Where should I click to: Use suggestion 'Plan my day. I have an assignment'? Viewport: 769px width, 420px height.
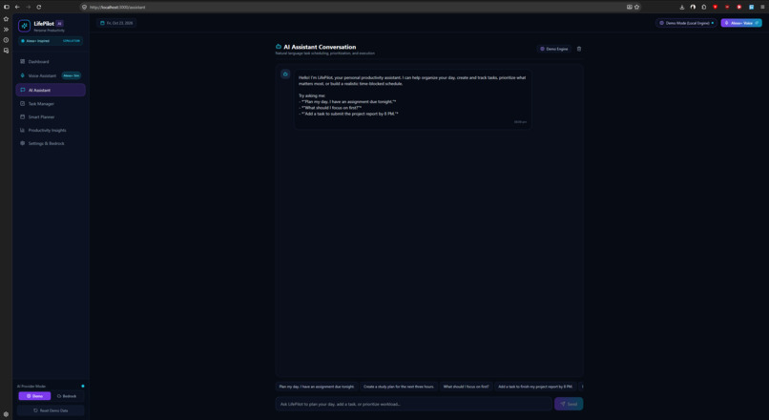pyautogui.click(x=317, y=387)
